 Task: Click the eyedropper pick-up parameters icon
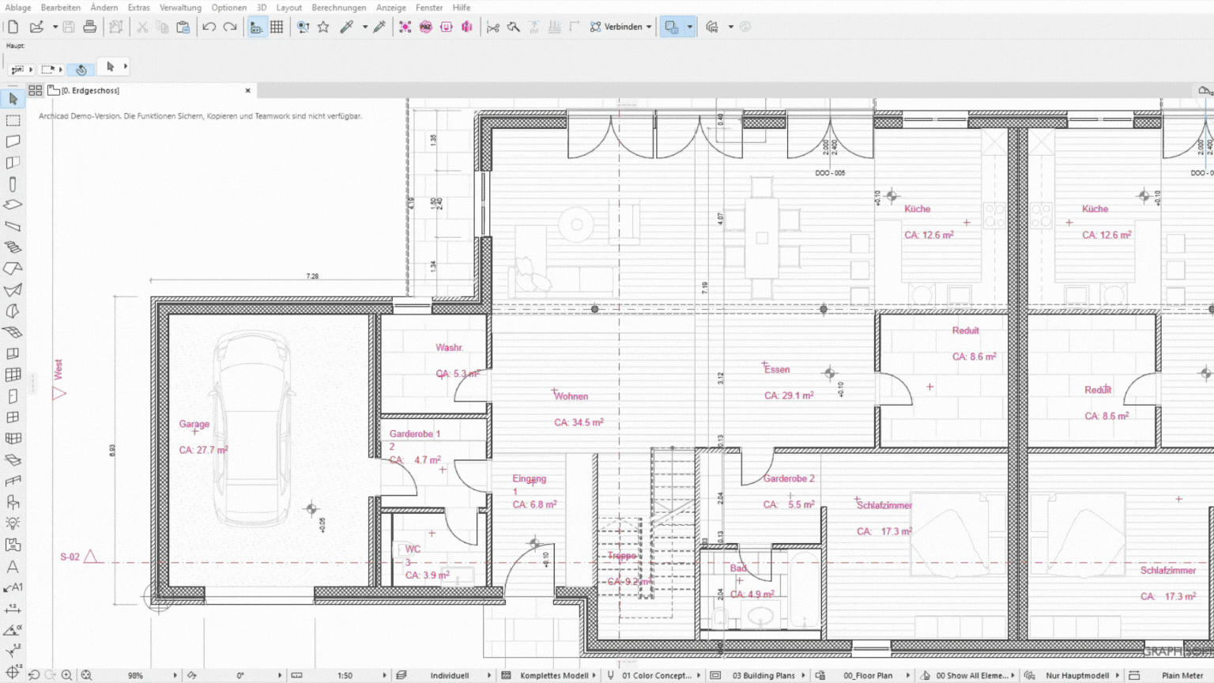tap(346, 27)
